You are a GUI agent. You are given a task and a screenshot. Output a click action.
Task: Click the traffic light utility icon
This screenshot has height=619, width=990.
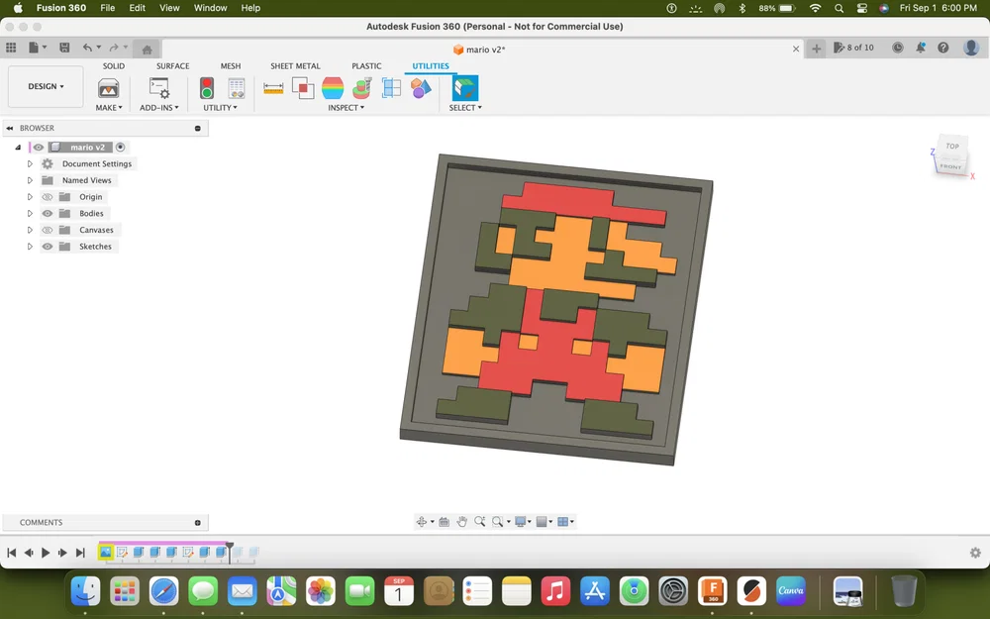(x=207, y=88)
